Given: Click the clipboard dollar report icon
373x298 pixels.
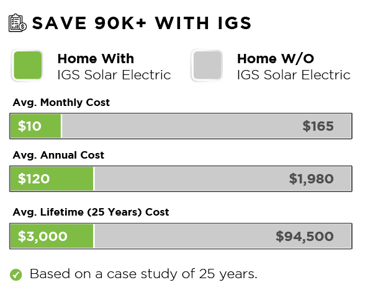Looking at the screenshot, I should pyautogui.click(x=17, y=23).
